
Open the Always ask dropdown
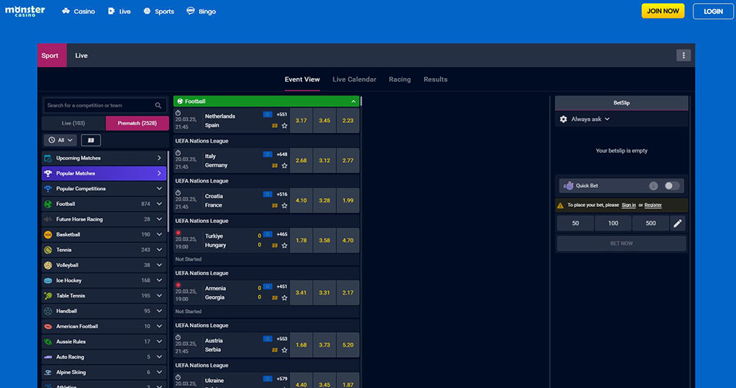click(x=590, y=119)
